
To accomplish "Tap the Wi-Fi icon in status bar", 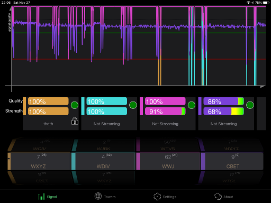I will [248, 3].
